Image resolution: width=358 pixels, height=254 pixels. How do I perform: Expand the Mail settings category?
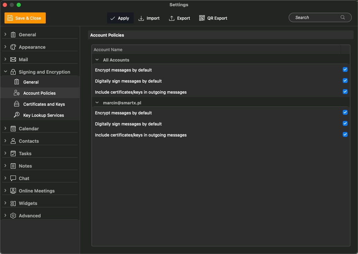click(6, 59)
